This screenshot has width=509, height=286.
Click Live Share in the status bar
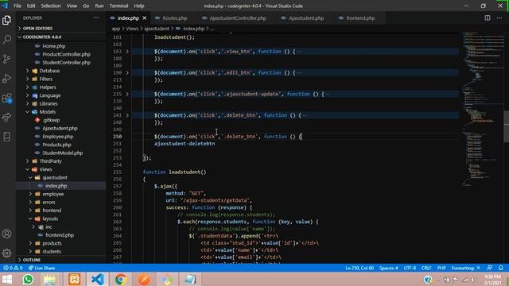click(41, 268)
